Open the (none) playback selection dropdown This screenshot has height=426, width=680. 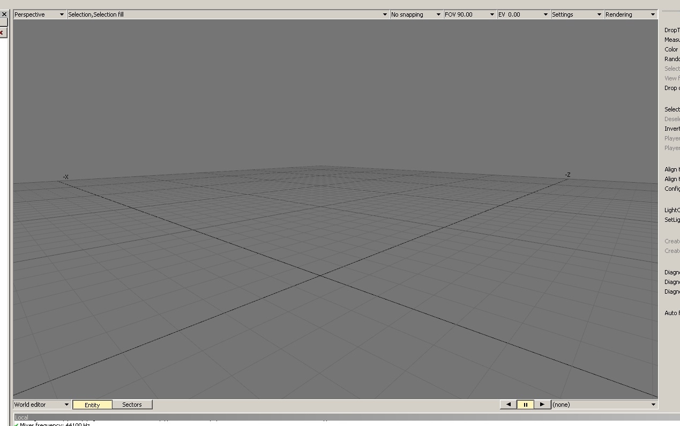604,405
